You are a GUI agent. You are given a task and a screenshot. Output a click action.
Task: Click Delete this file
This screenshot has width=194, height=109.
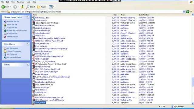point(12,37)
